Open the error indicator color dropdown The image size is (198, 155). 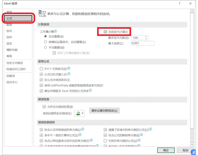pos(79,113)
